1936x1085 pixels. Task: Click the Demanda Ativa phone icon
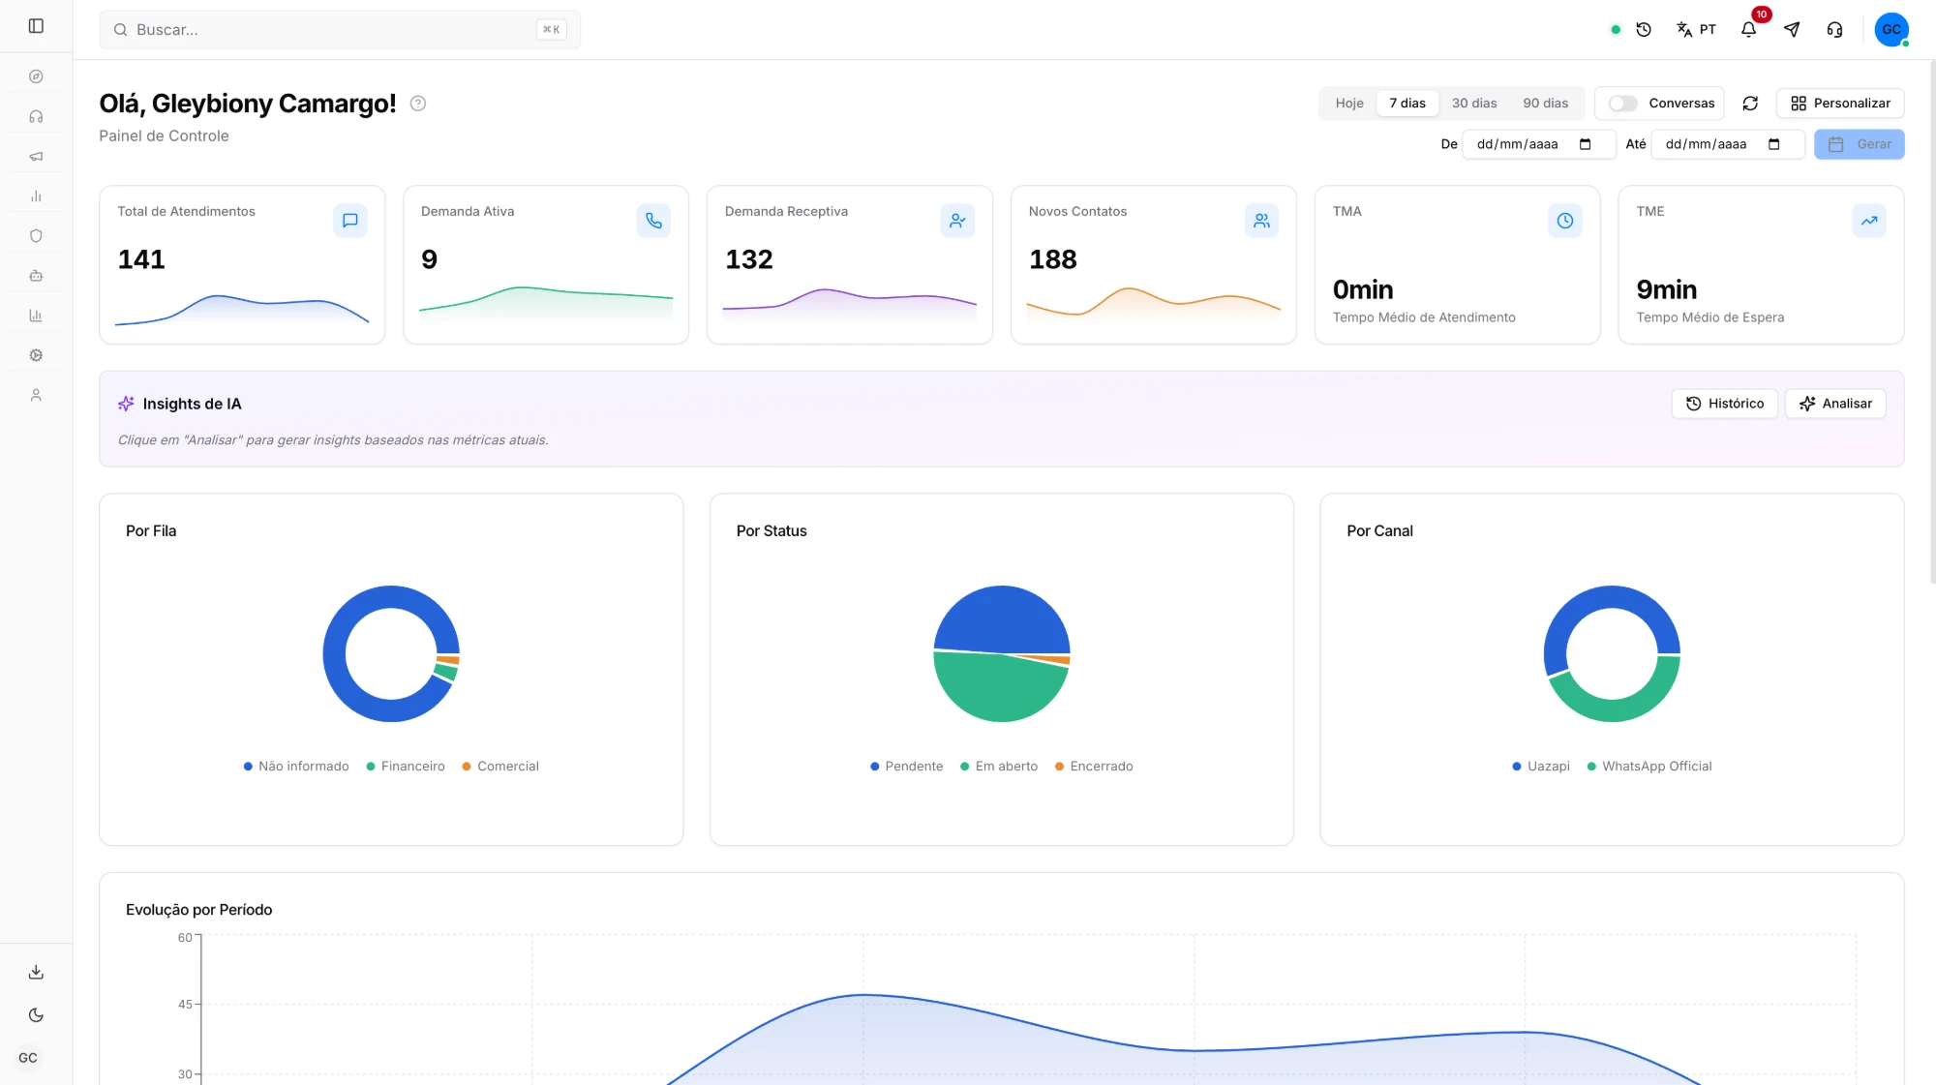653,221
